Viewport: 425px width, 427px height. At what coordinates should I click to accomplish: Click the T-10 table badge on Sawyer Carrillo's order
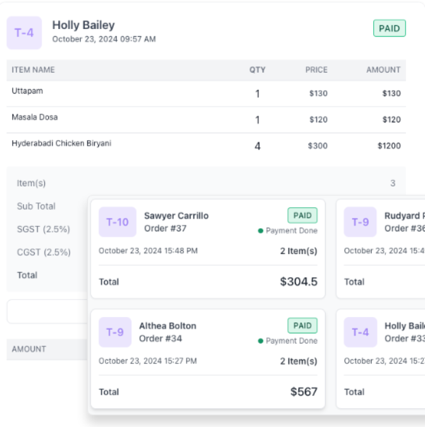pyautogui.click(x=117, y=222)
